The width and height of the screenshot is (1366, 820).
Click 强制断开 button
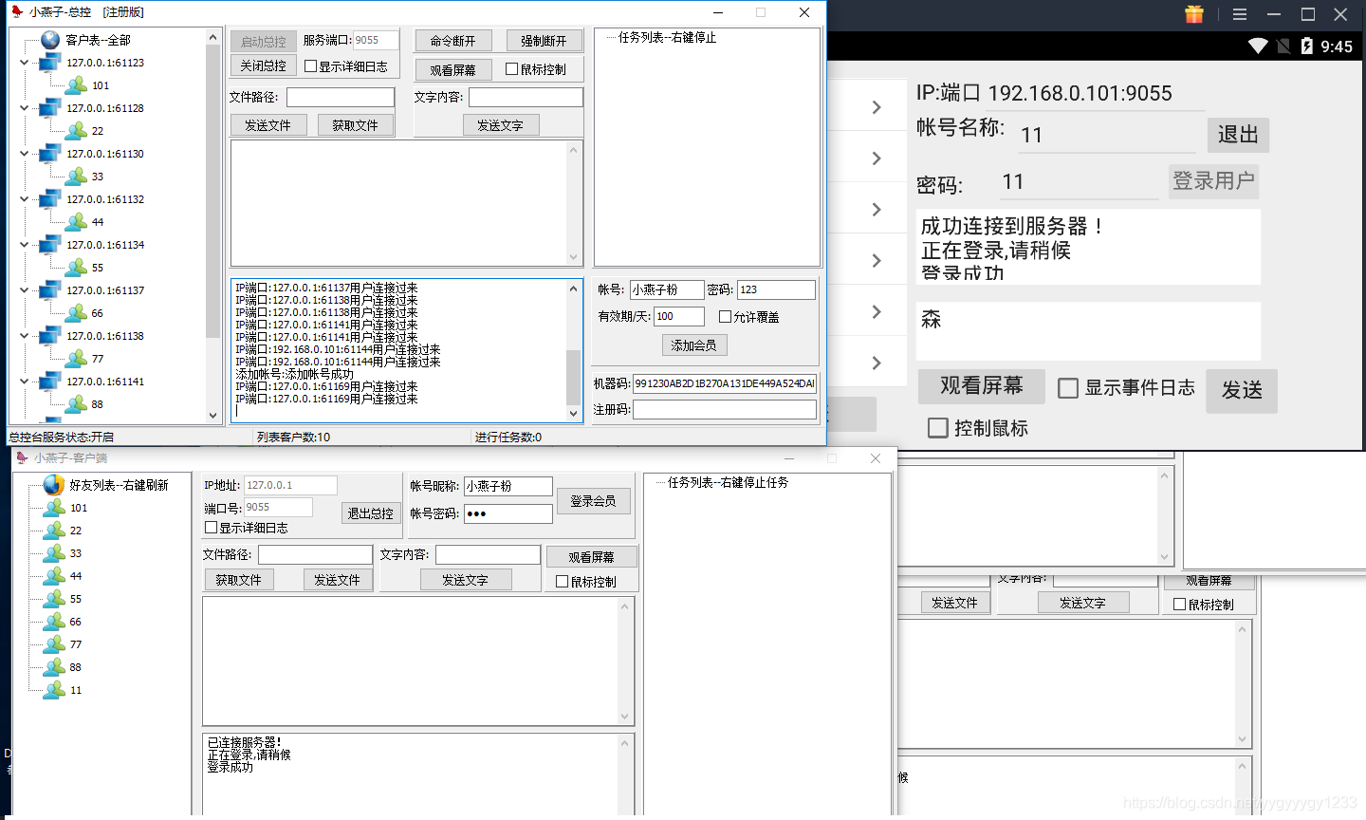point(544,41)
